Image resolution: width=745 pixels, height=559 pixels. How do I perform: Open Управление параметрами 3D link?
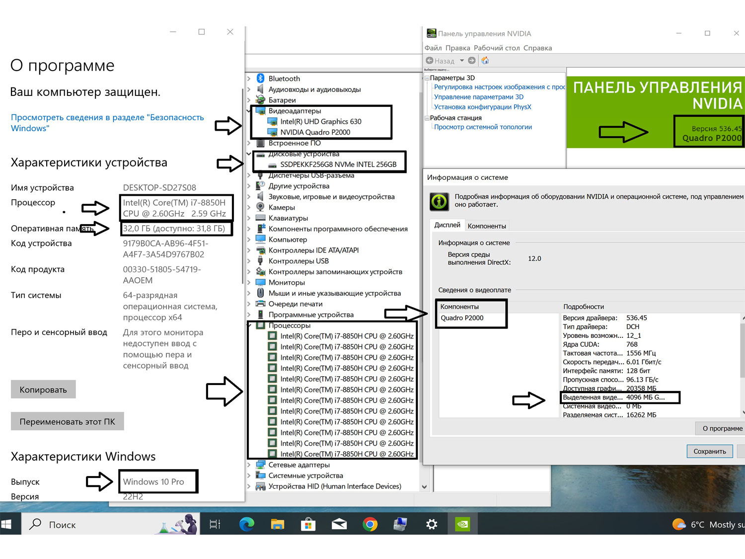tap(479, 97)
